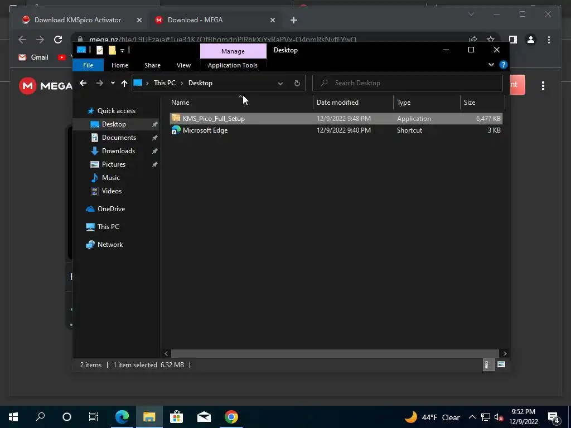Click Desktop in the address breadcrumb
Image resolution: width=571 pixels, height=428 pixels.
coord(200,83)
